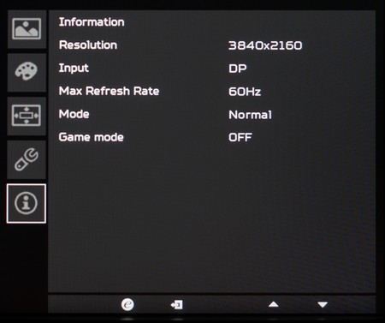The height and width of the screenshot is (323, 385).
Task: Open the Picture settings icon in sidebar
Action: [x=27, y=29]
